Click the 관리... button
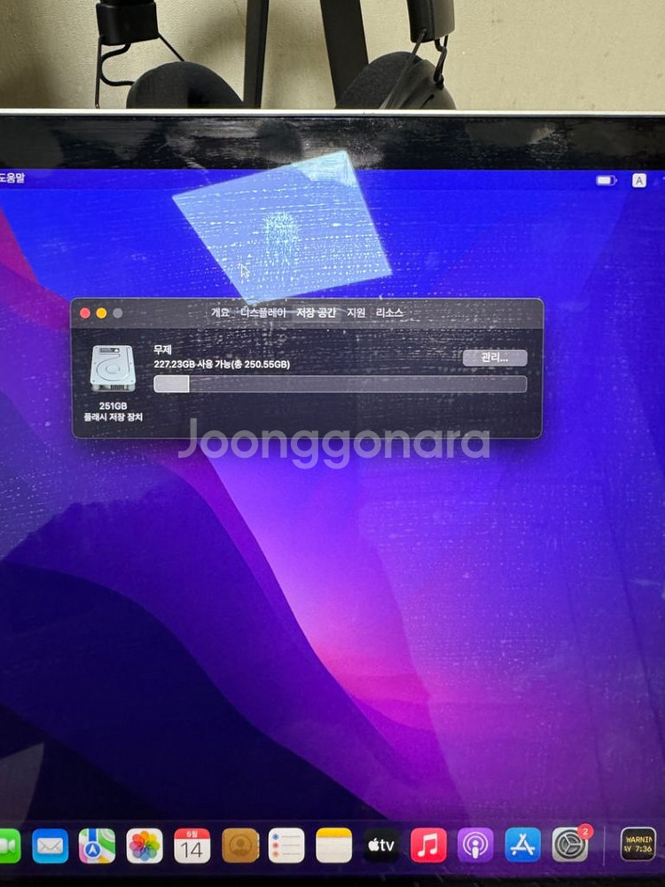Screen dimensions: 665x887 point(495,357)
